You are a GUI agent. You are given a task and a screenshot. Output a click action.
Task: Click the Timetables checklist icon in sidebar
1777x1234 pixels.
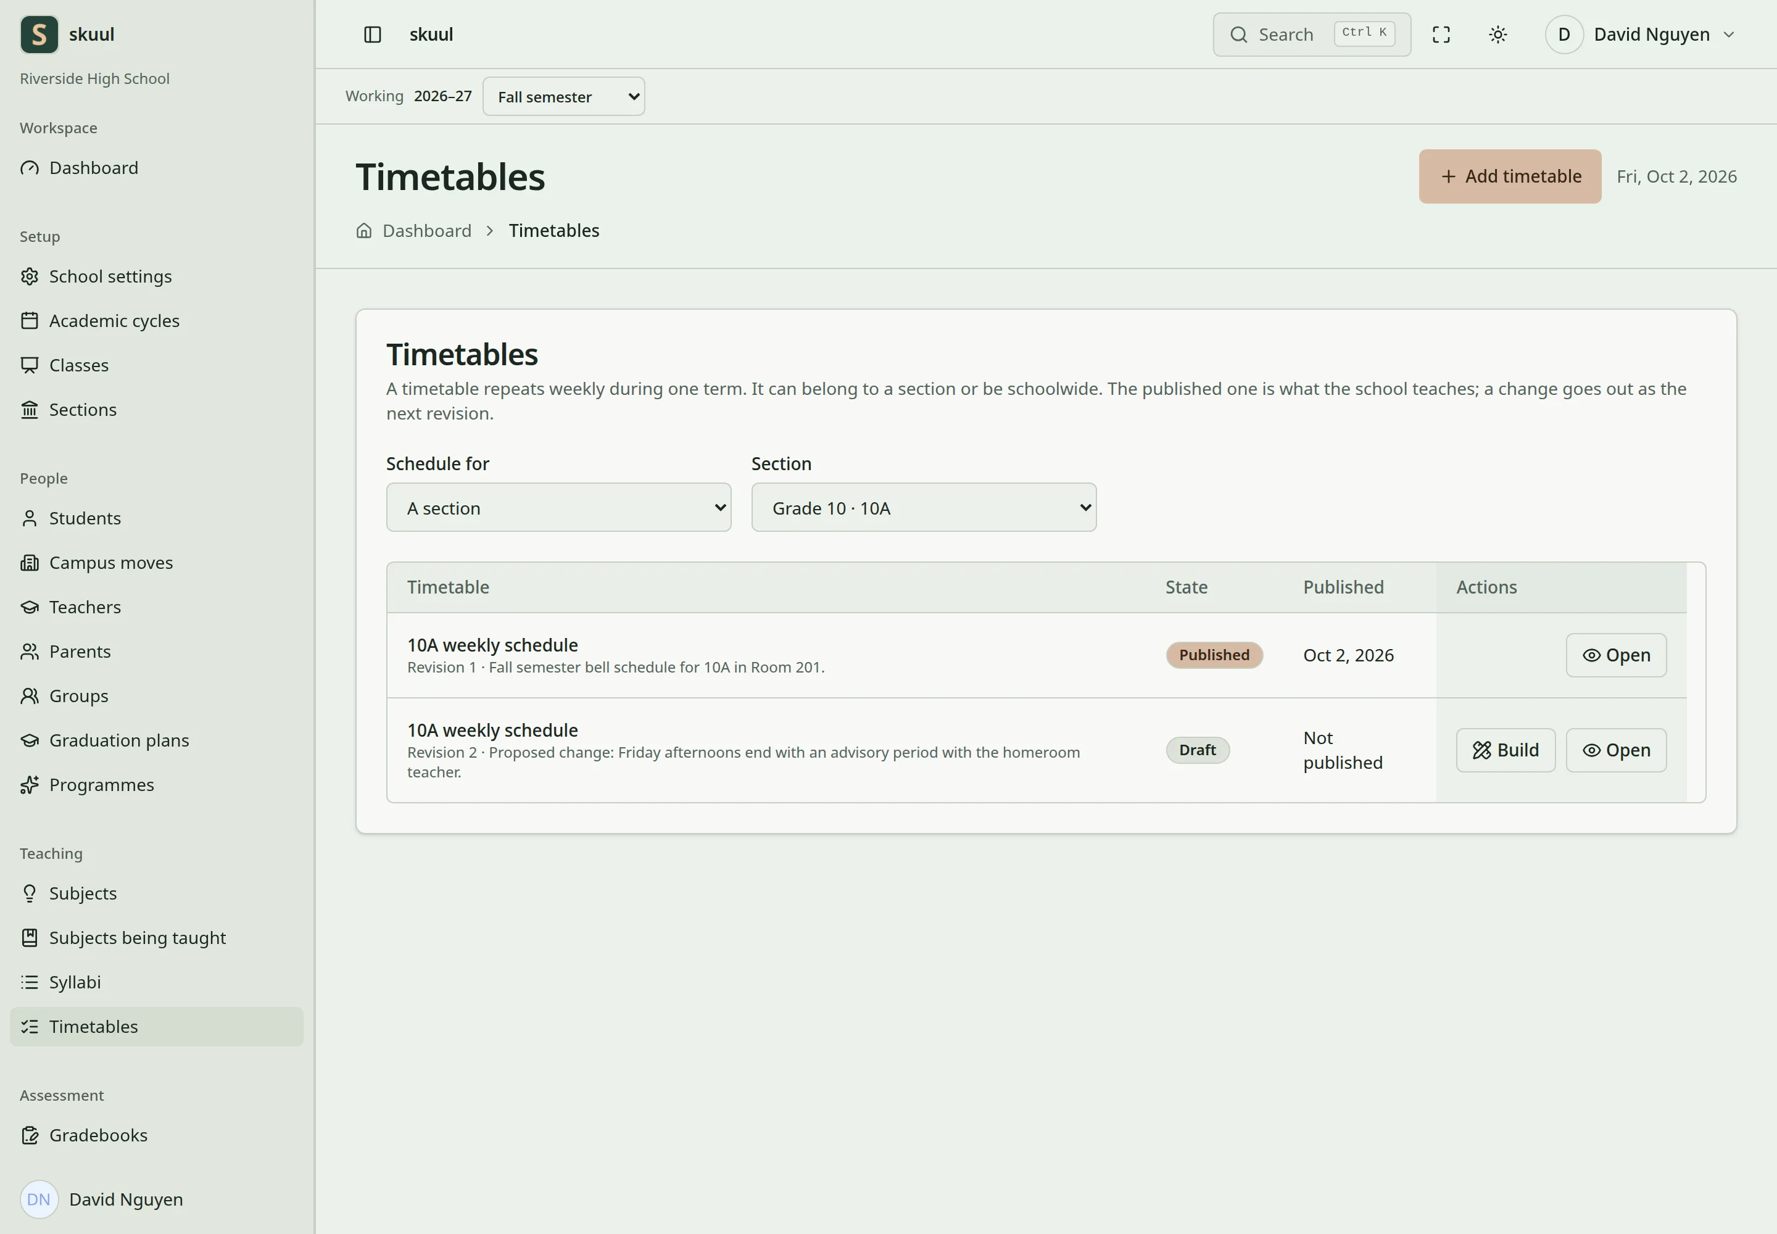(x=30, y=1027)
